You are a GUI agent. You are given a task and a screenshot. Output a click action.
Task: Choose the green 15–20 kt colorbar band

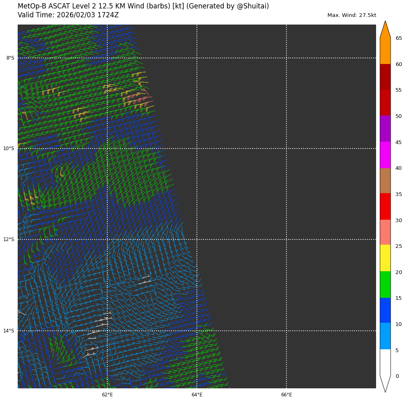385,284
